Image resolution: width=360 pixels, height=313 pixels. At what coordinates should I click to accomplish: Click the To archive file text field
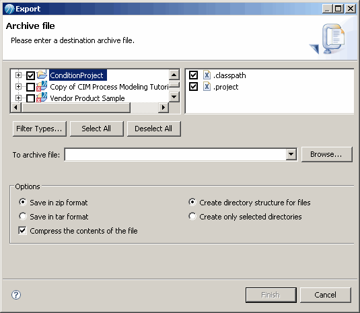coord(176,154)
